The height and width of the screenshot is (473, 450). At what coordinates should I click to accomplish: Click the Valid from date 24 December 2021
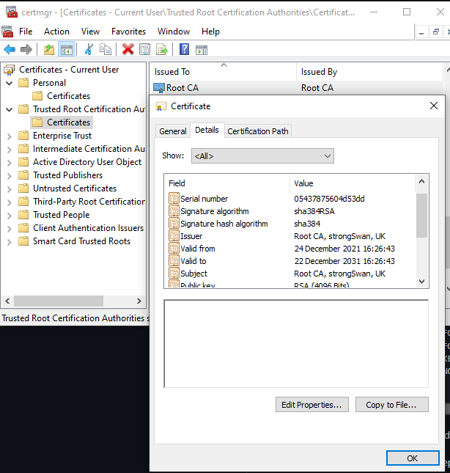point(344,249)
